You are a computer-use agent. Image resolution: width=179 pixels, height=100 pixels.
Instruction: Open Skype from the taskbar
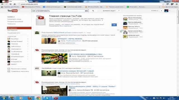(47, 98)
